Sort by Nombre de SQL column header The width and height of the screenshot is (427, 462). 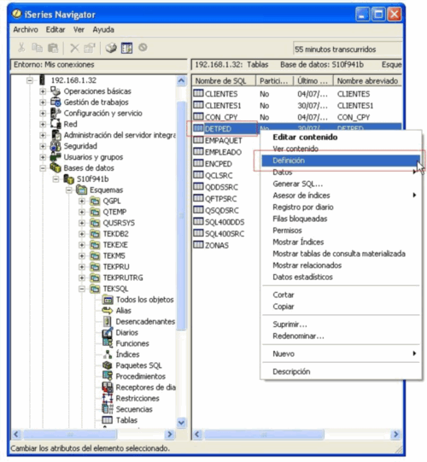tap(224, 81)
